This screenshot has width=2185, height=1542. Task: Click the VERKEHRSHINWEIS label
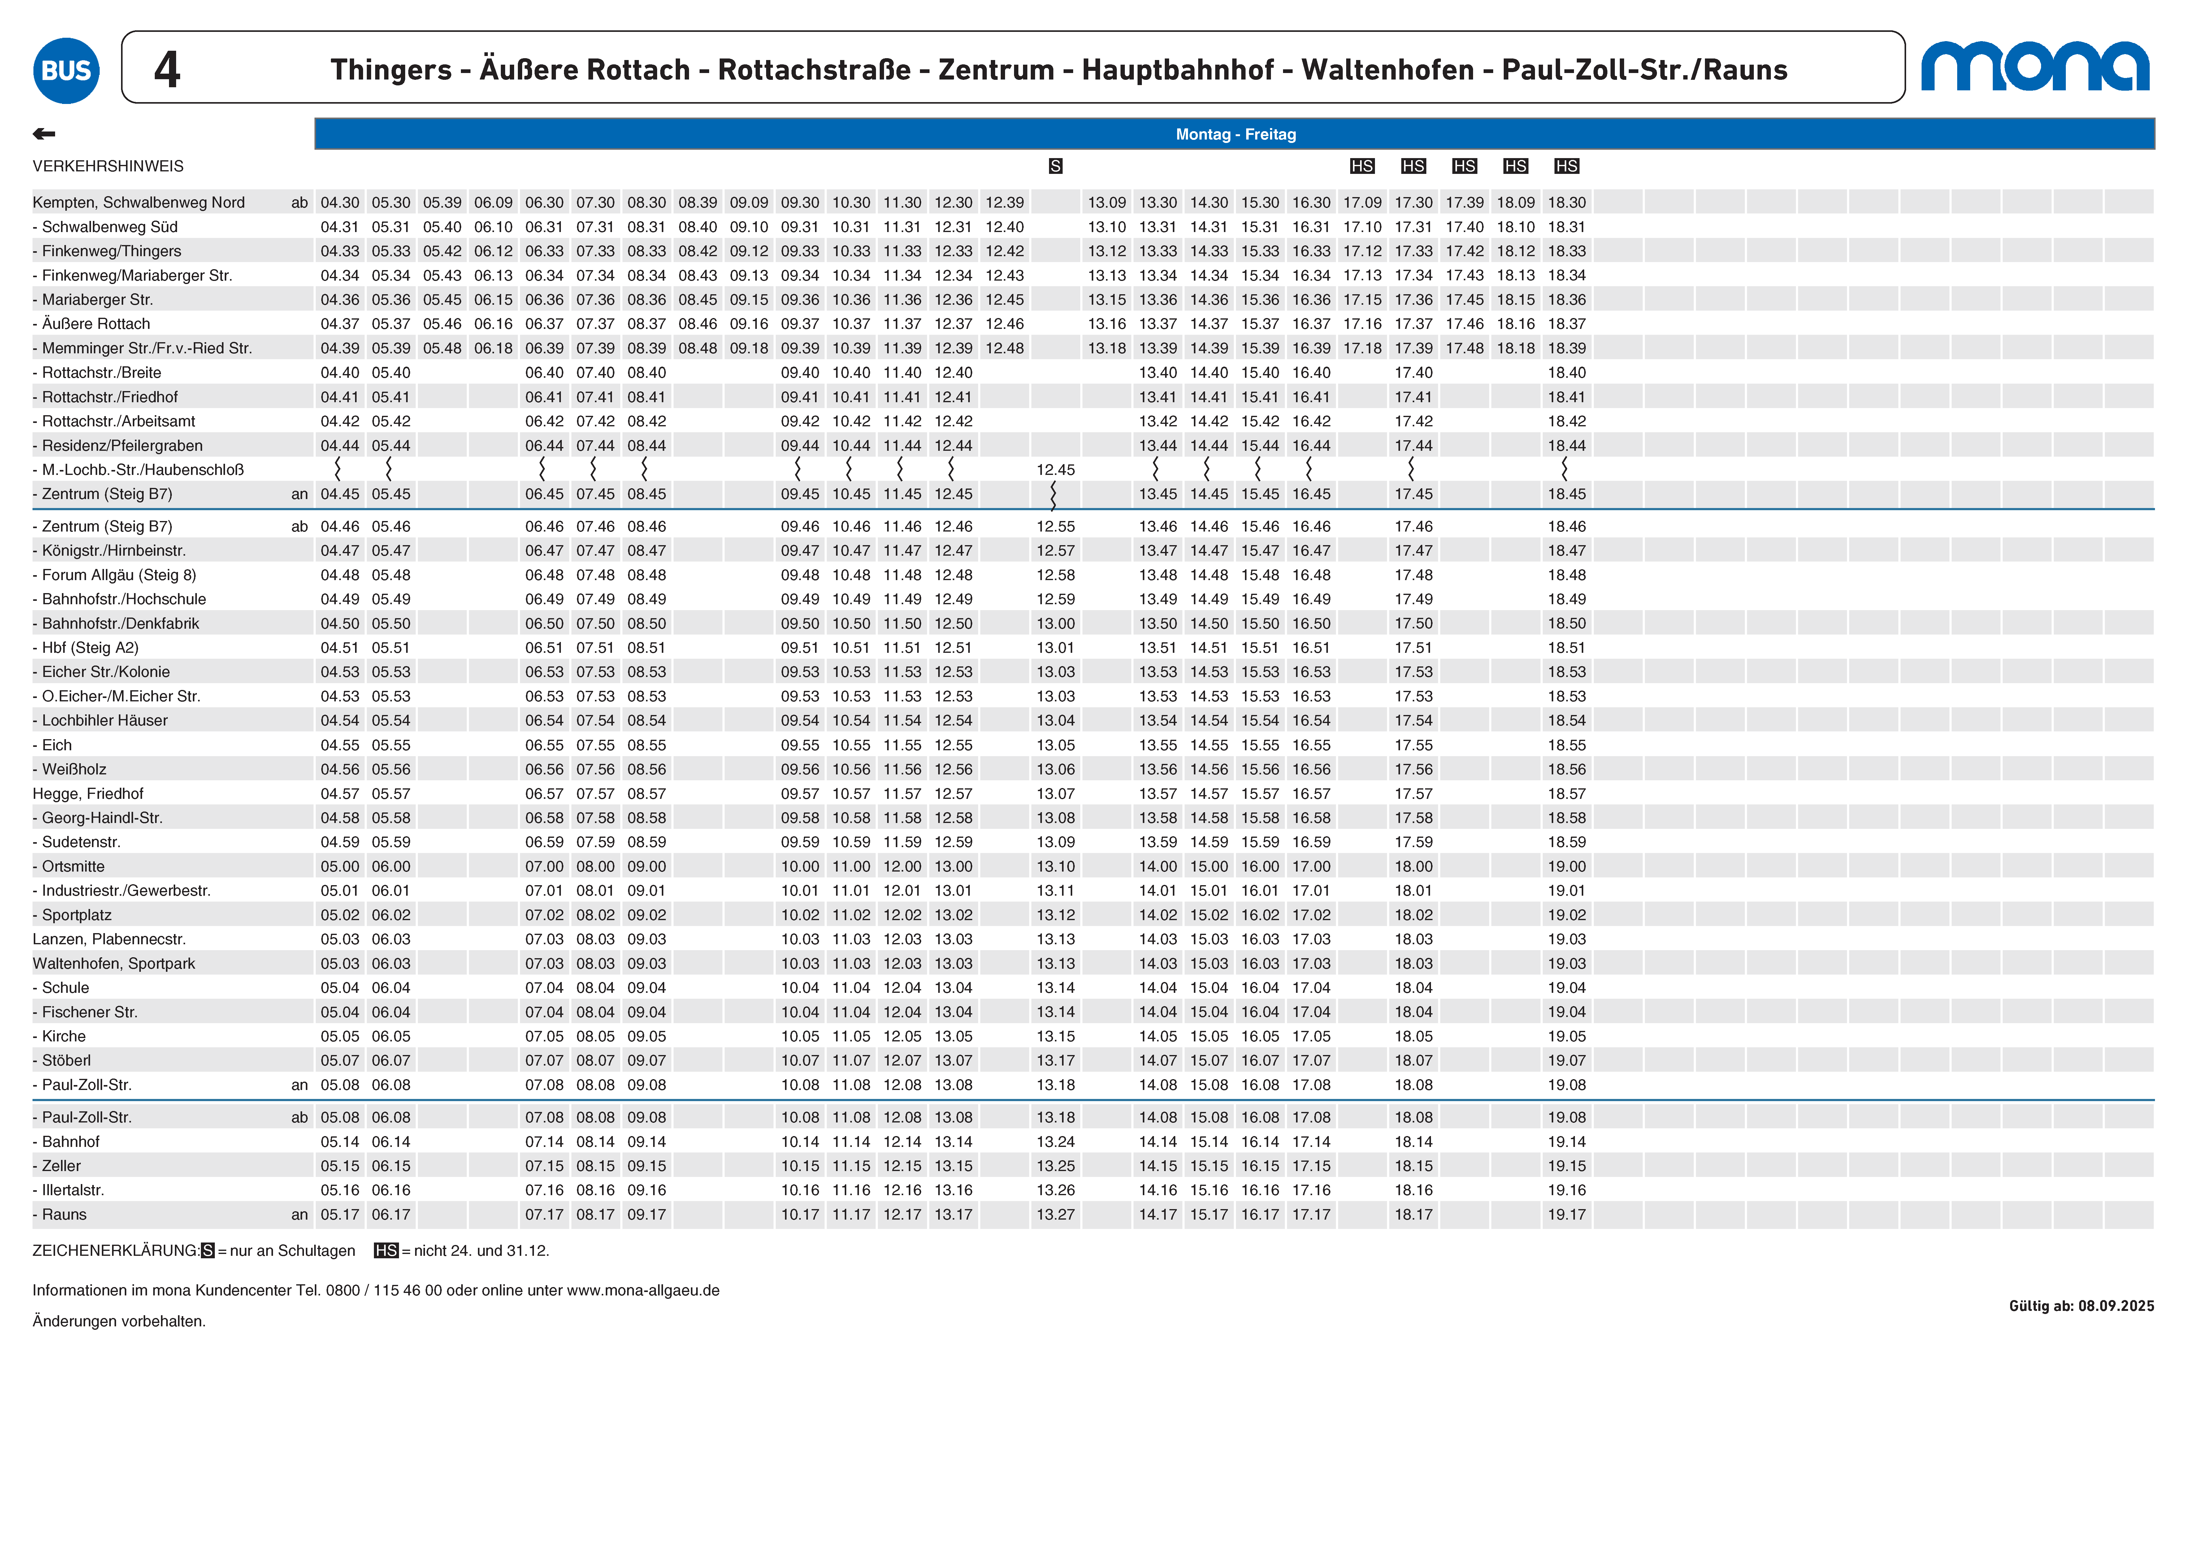[108, 166]
